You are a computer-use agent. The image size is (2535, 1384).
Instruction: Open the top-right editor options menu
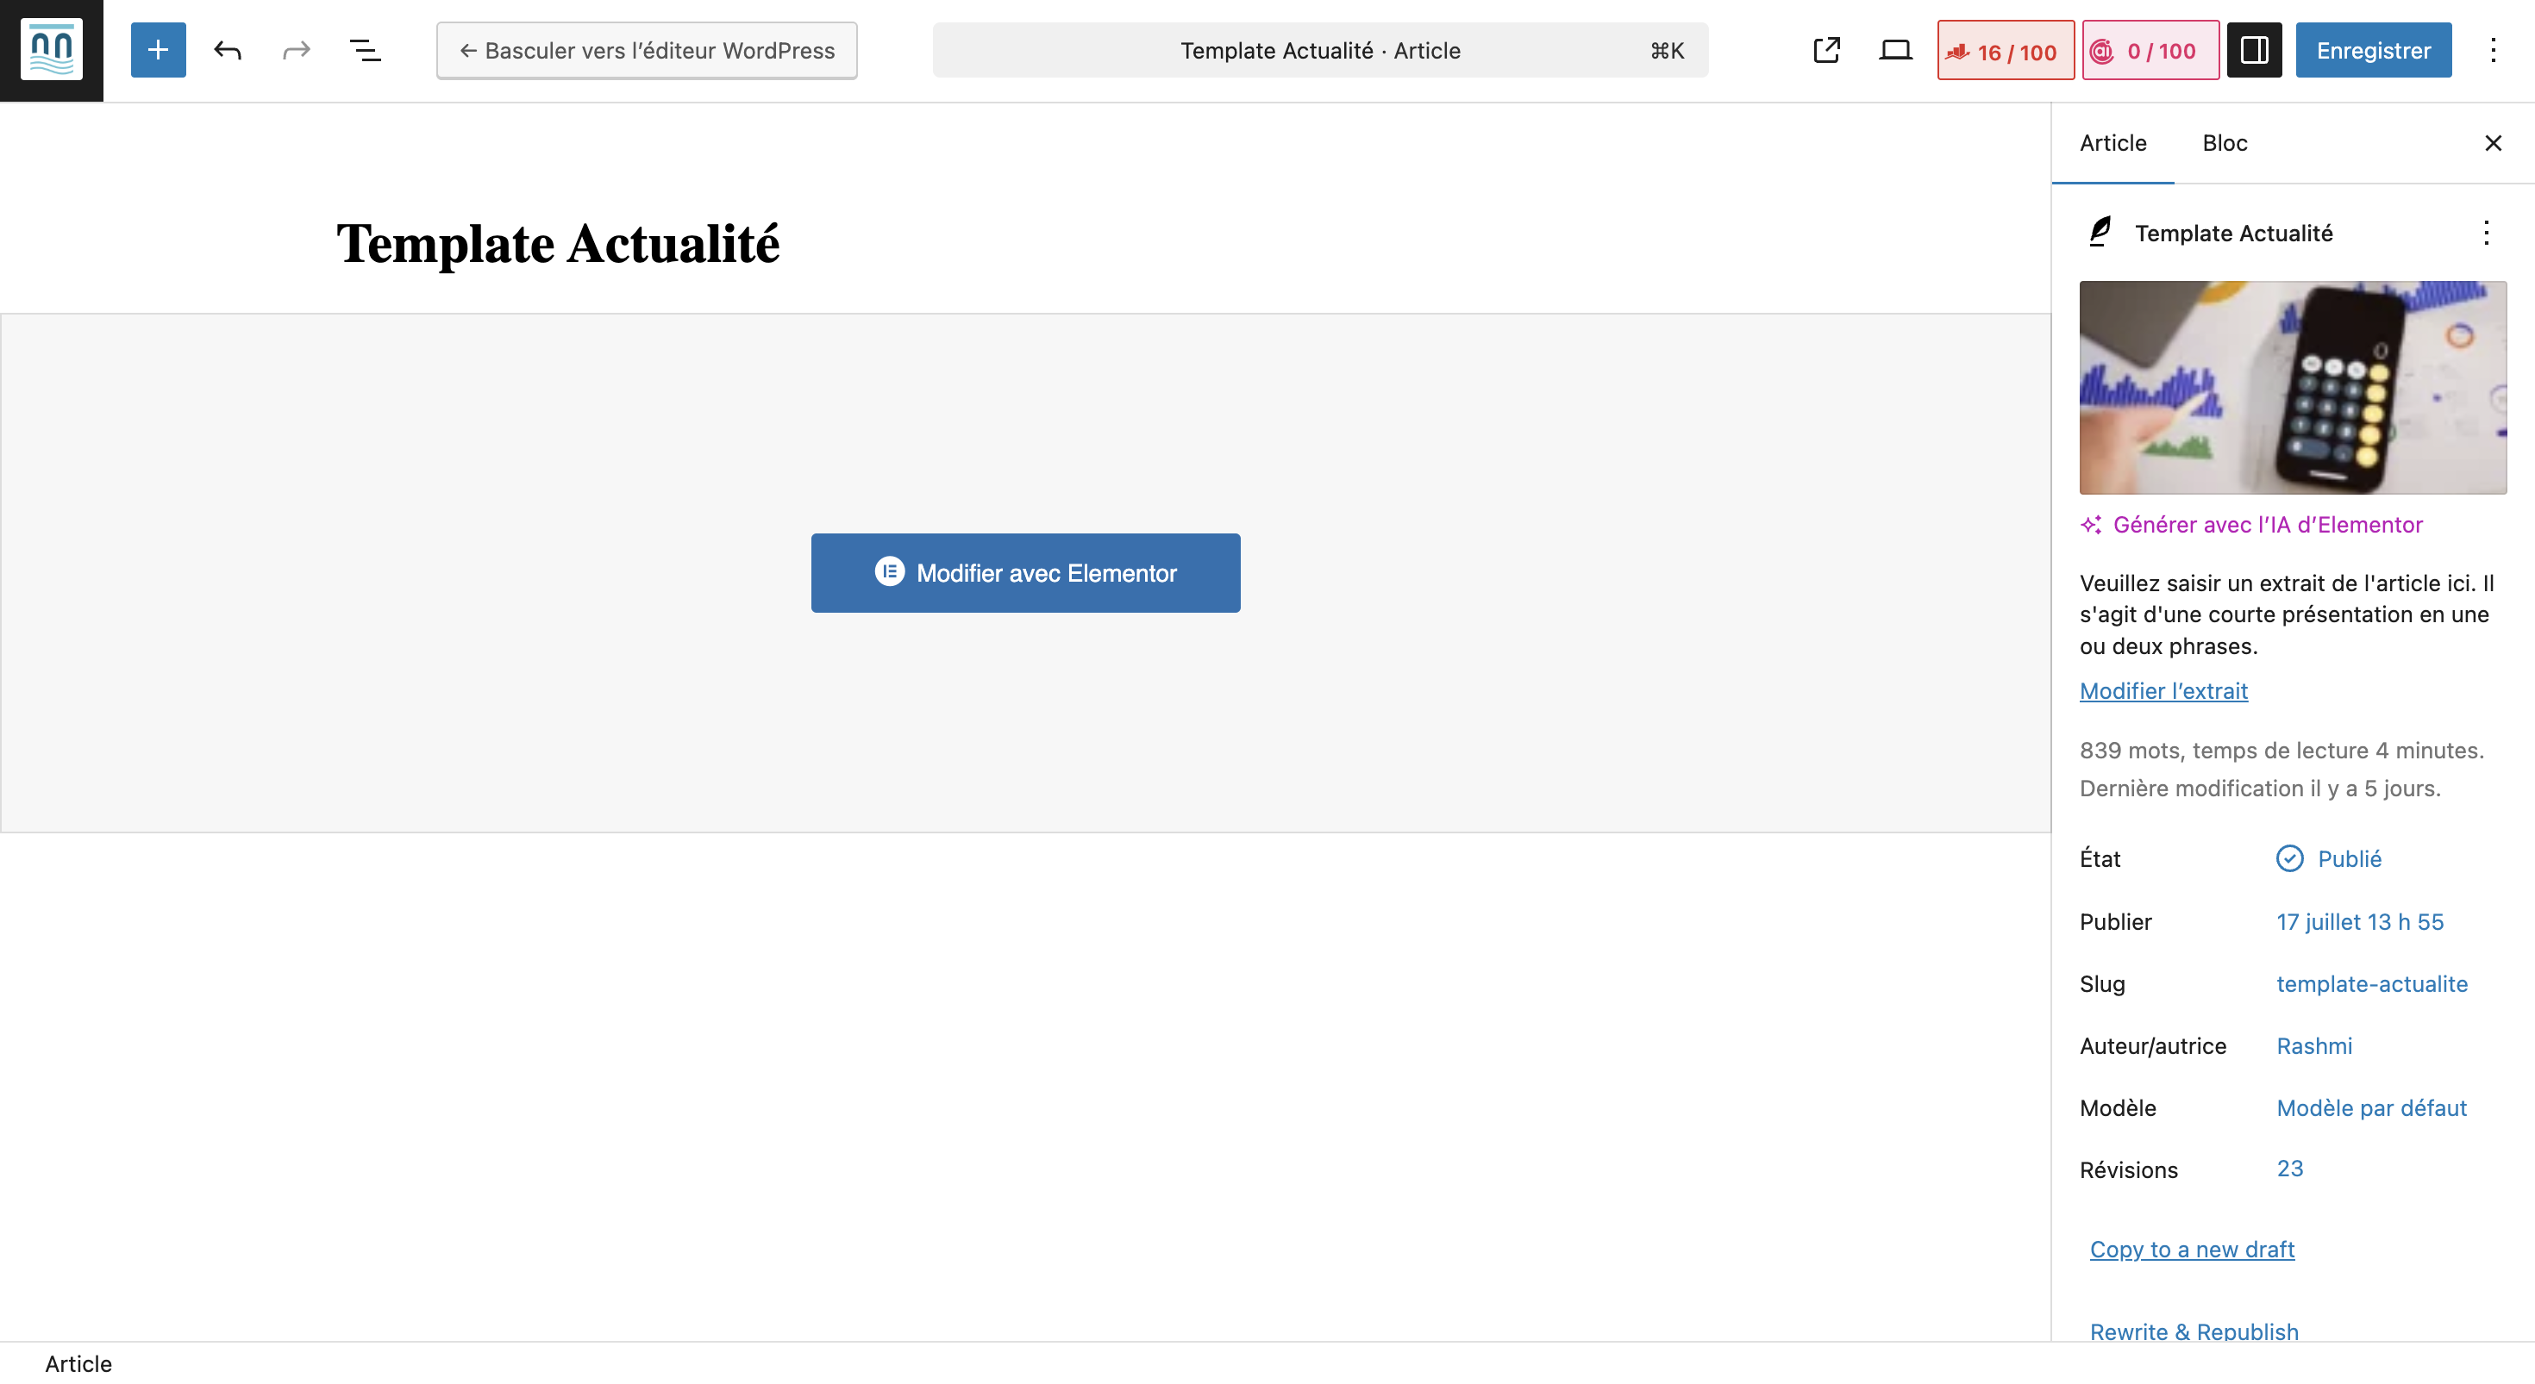coord(2493,50)
